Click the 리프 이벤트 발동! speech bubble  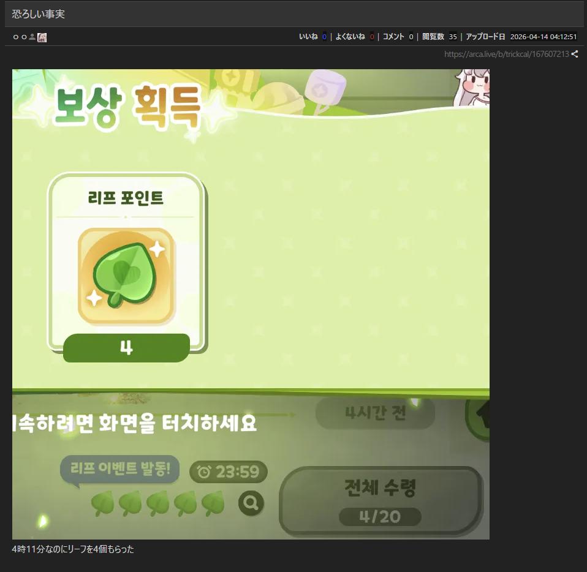[x=119, y=470]
